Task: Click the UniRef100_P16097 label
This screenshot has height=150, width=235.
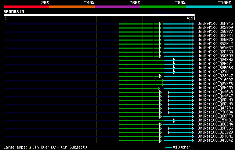Action: pos(215,80)
